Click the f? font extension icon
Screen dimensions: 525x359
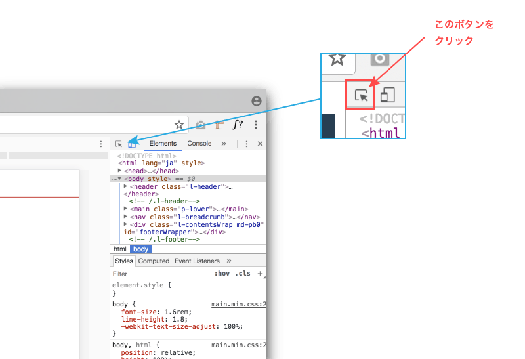238,125
